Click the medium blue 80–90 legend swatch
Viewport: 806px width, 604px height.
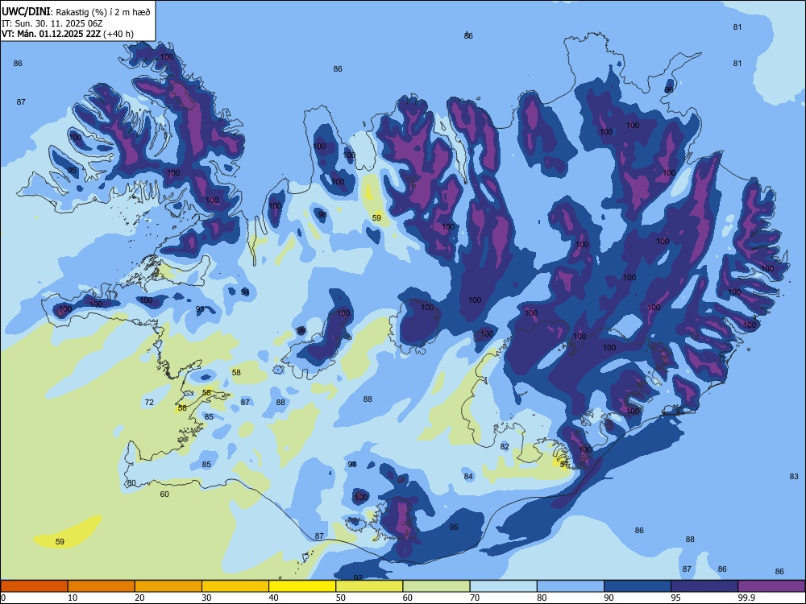click(571, 586)
